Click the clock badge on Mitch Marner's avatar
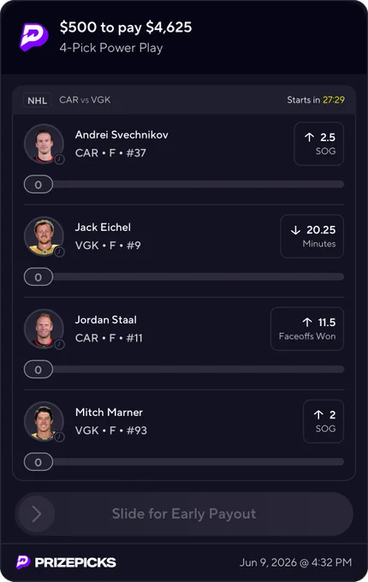The height and width of the screenshot is (582, 368). [x=59, y=436]
